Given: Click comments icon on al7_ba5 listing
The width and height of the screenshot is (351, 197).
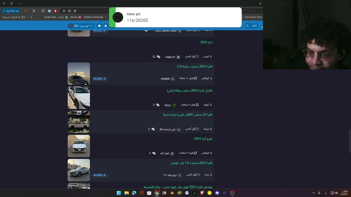Looking at the screenshot, I should (154, 153).
